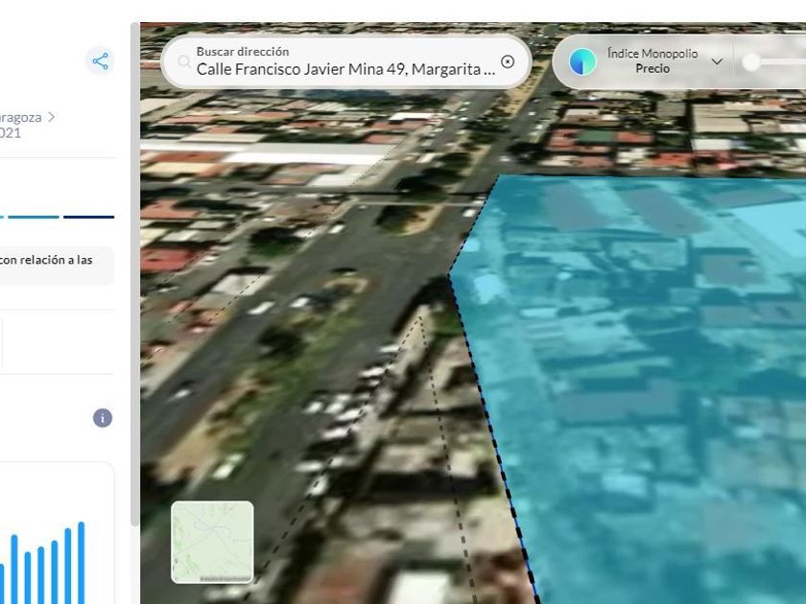Select the blue highlighted zone on the map

[x=652, y=383]
